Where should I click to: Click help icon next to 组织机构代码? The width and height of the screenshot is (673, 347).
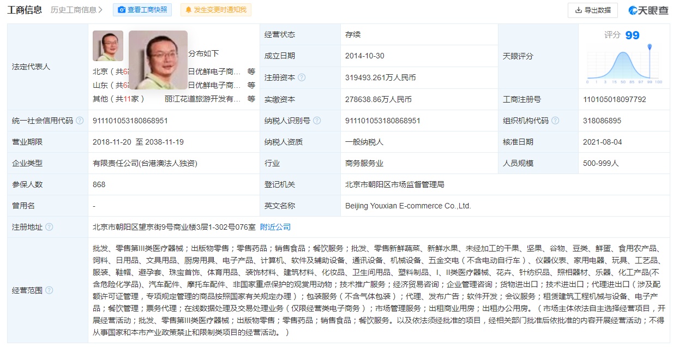[555, 121]
